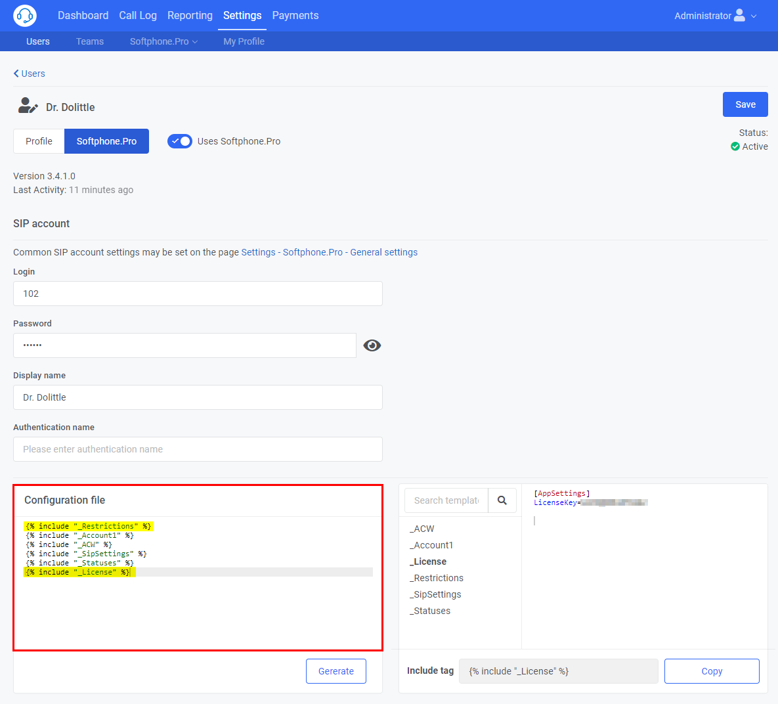Toggle the Uses Softphone.Pro switch
The width and height of the screenshot is (778, 704).
180,141
